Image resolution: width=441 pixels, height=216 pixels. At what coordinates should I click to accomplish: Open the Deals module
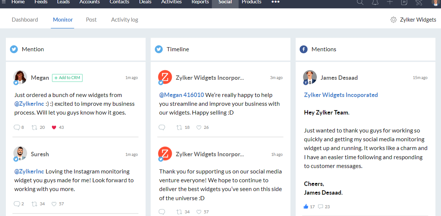coord(145,2)
